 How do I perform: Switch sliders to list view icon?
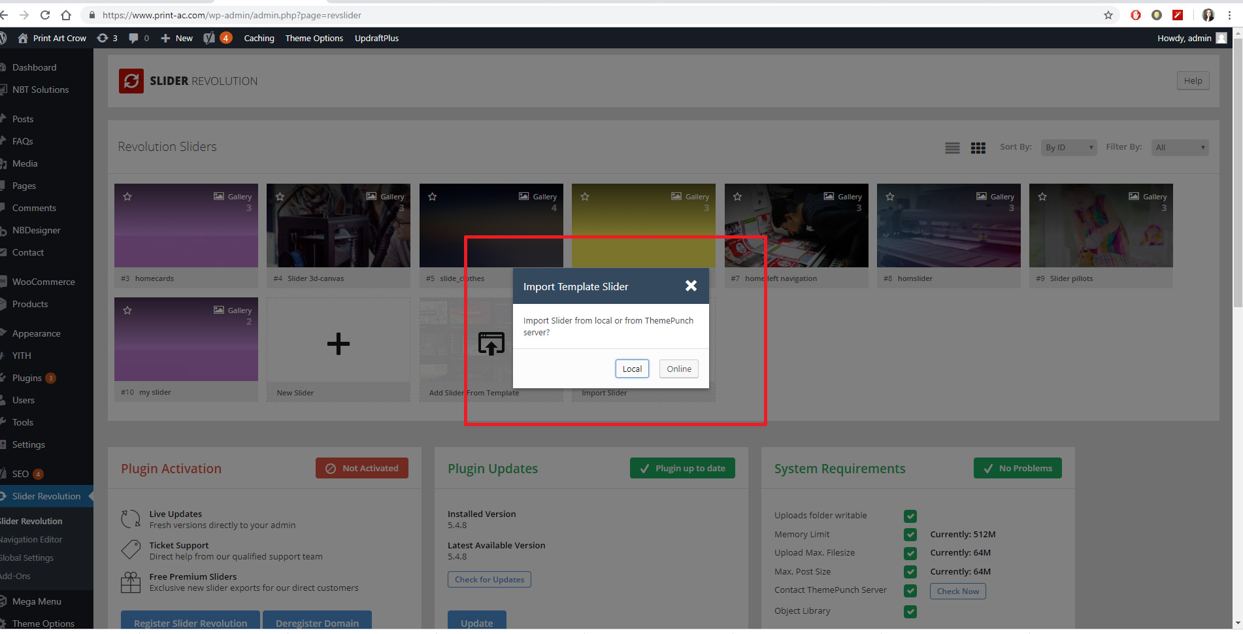[952, 148]
